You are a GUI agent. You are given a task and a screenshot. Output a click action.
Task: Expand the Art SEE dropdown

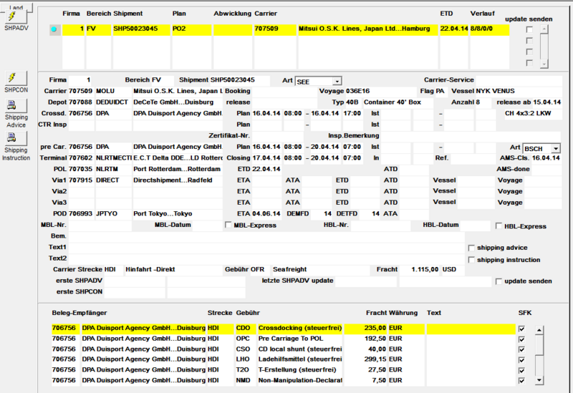click(x=337, y=81)
